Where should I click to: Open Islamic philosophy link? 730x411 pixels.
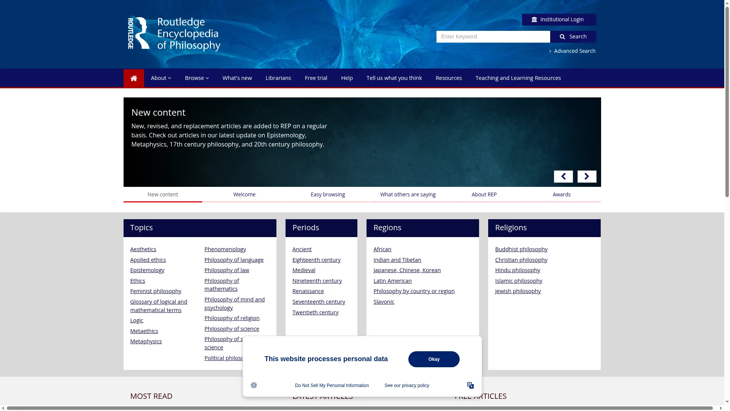519,281
